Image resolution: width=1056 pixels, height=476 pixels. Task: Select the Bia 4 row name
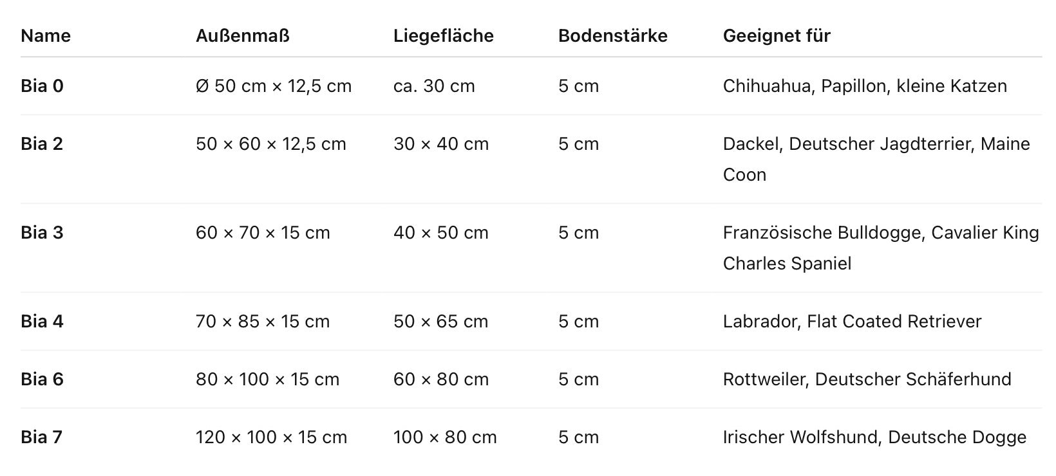(x=42, y=321)
